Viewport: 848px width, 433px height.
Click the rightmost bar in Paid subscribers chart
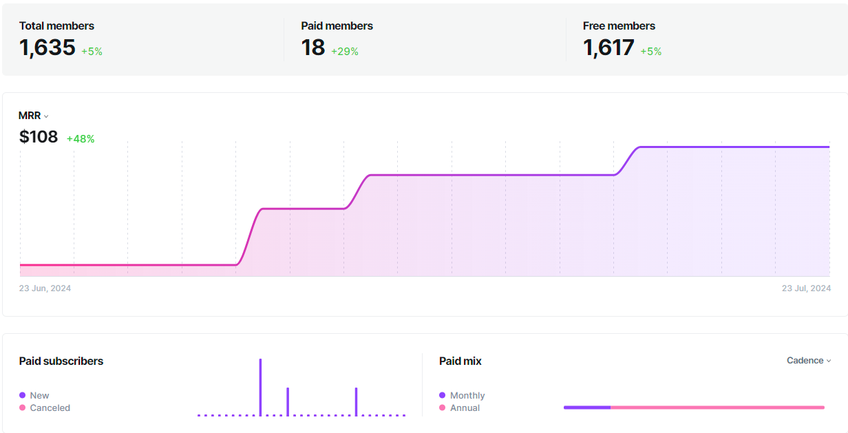click(x=356, y=401)
